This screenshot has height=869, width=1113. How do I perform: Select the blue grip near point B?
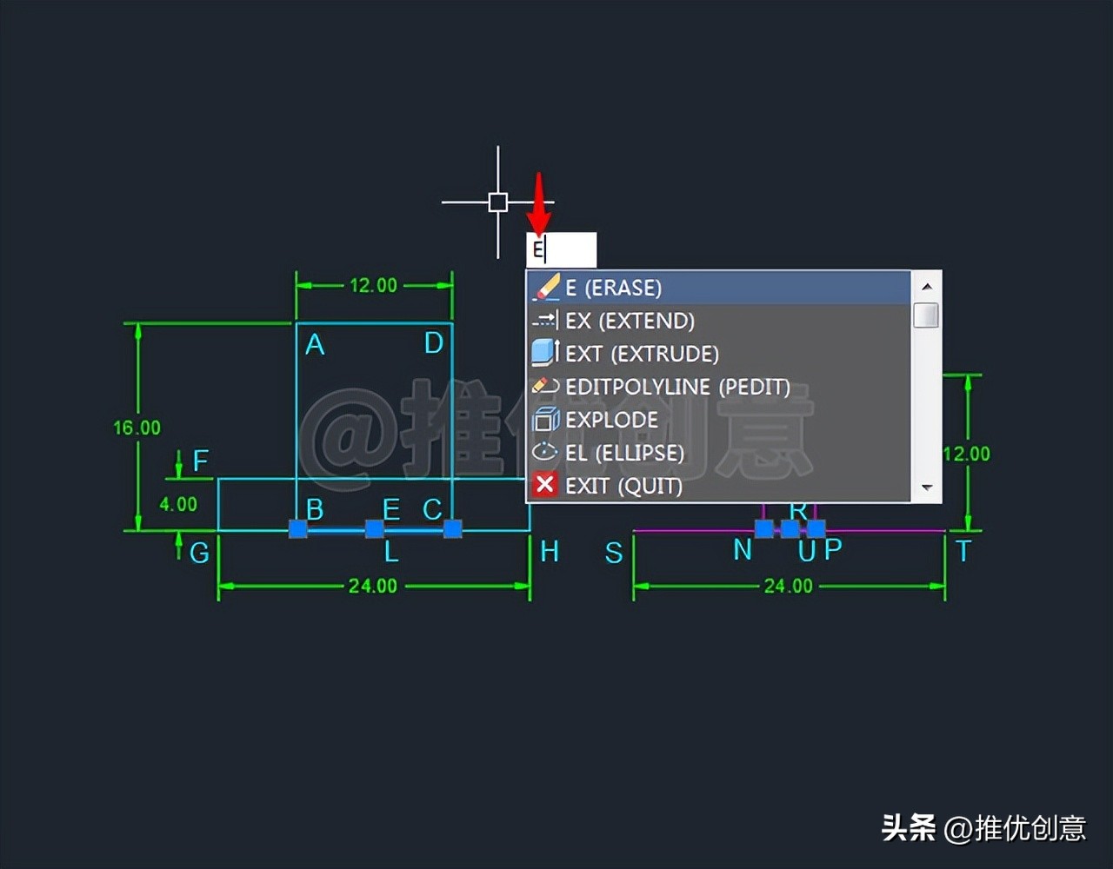tap(298, 528)
